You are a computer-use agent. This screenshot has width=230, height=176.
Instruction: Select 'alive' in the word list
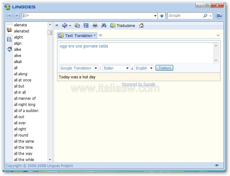click(x=17, y=56)
